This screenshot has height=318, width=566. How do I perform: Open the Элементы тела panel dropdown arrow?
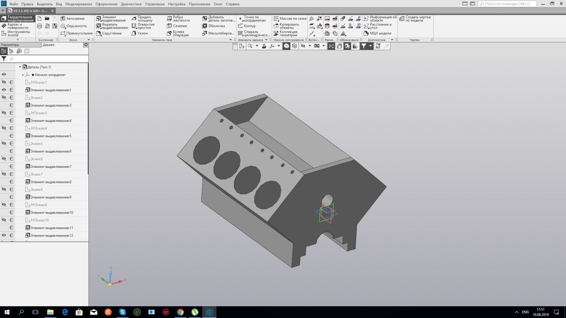231,40
